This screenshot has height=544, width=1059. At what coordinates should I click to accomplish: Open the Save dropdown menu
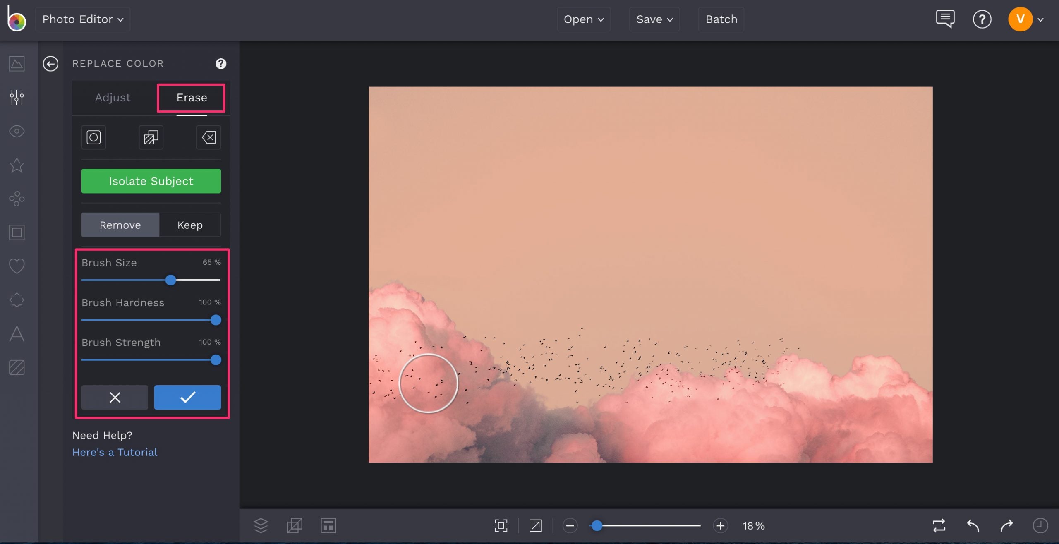(654, 19)
